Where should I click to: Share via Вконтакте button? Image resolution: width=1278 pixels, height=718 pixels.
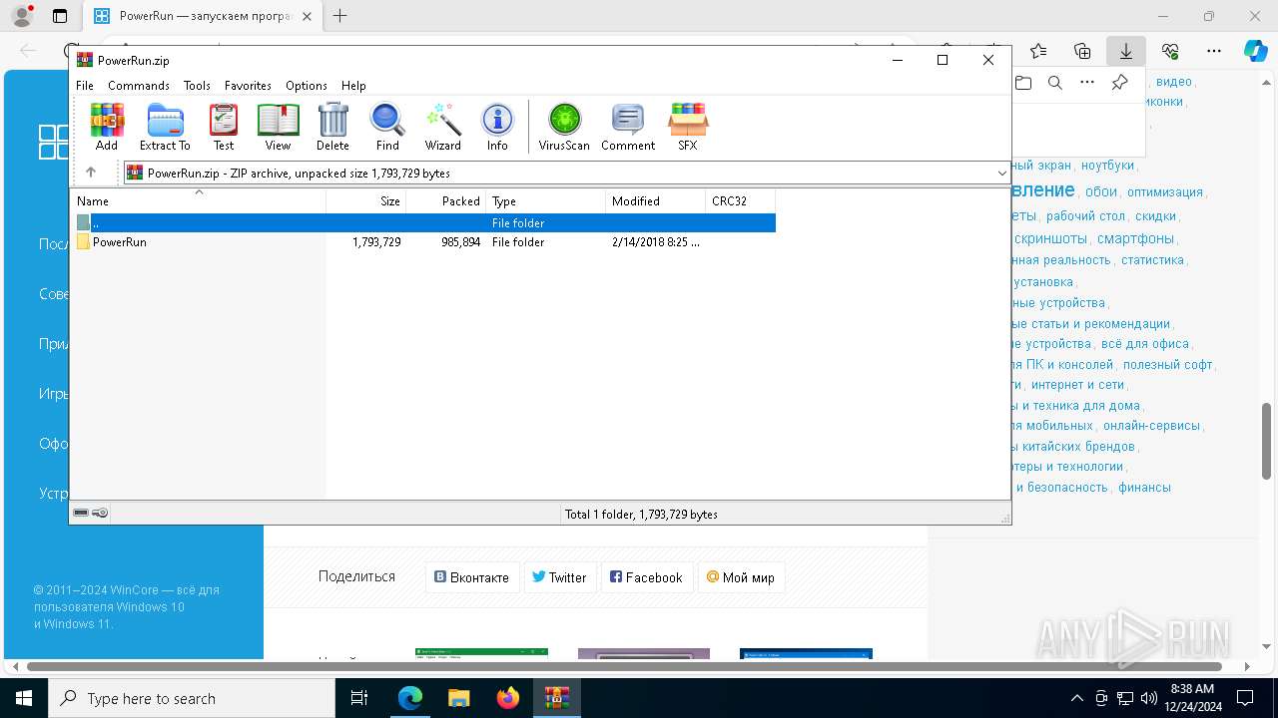[471, 577]
